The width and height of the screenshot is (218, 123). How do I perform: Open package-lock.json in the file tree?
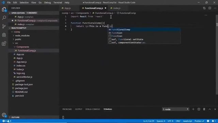[24, 84]
